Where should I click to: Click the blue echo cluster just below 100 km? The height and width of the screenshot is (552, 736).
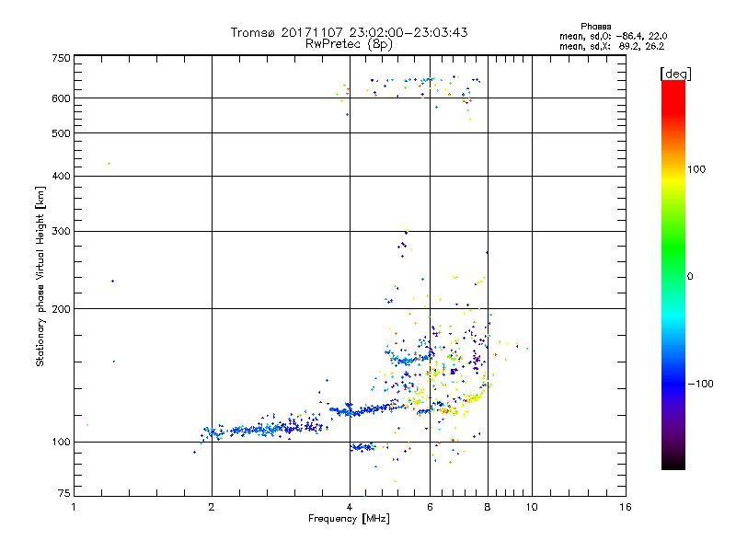pos(362,447)
